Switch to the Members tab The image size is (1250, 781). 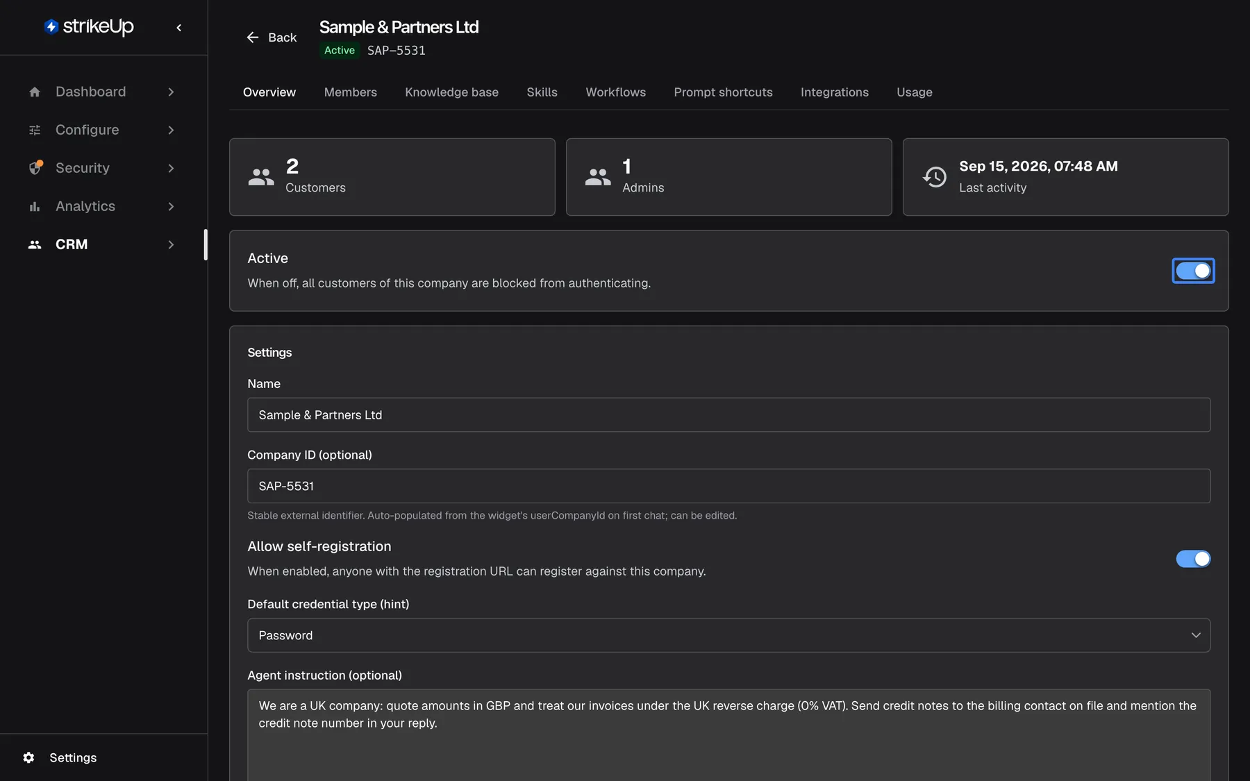click(351, 92)
